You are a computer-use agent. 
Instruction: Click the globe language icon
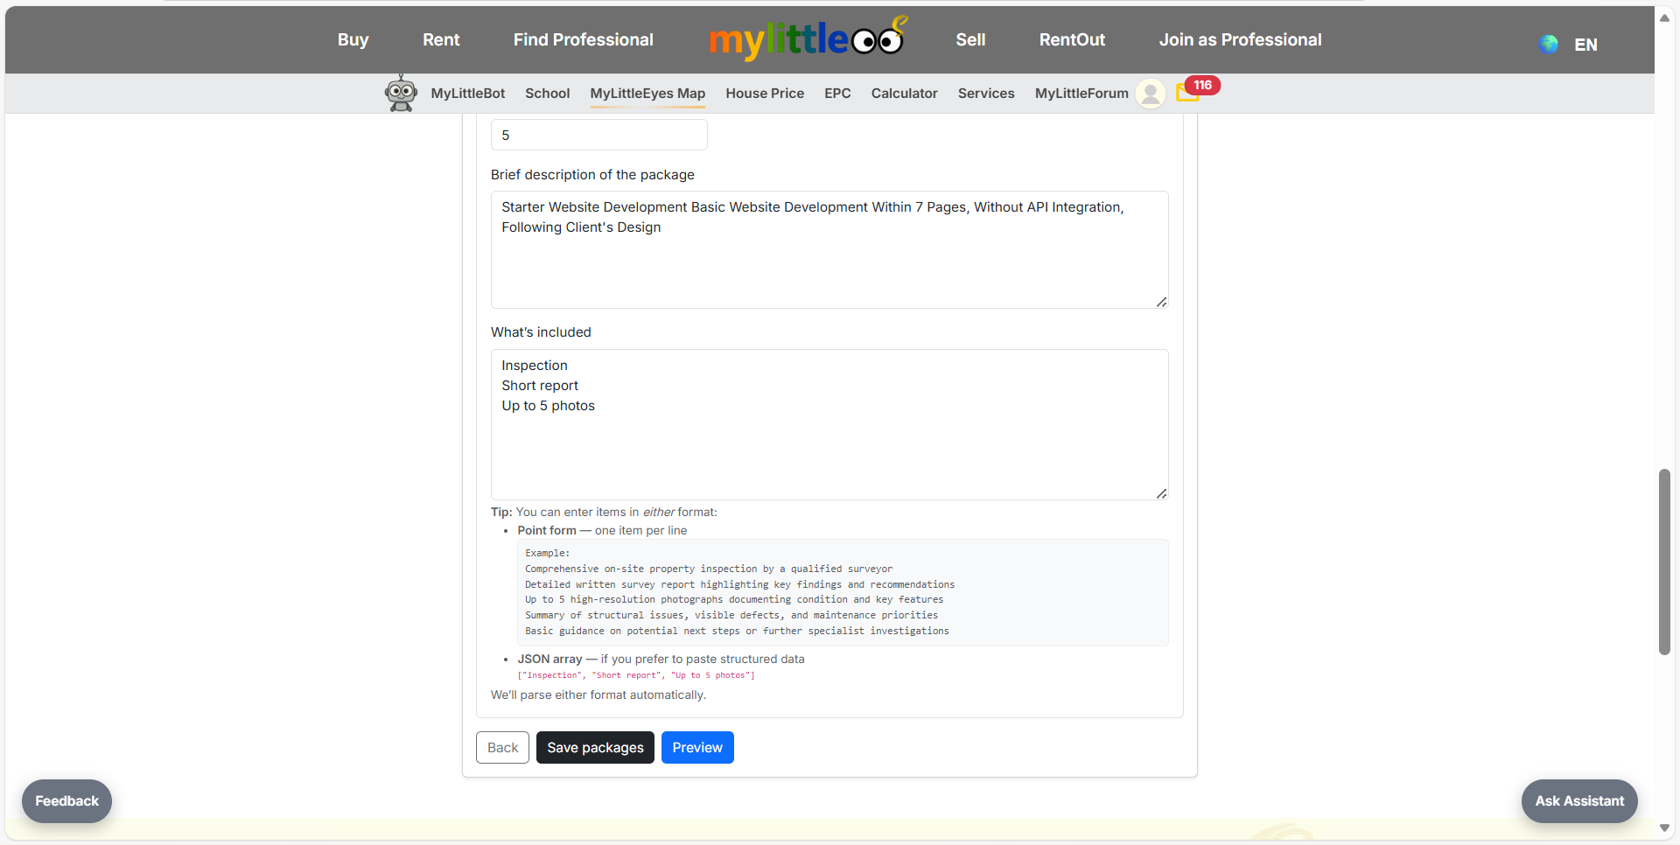click(x=1547, y=44)
